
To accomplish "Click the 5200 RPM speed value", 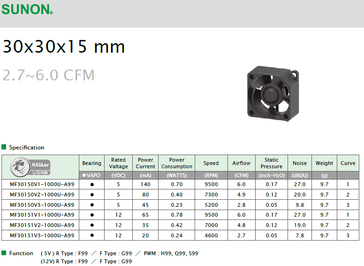I will click(x=211, y=205).
